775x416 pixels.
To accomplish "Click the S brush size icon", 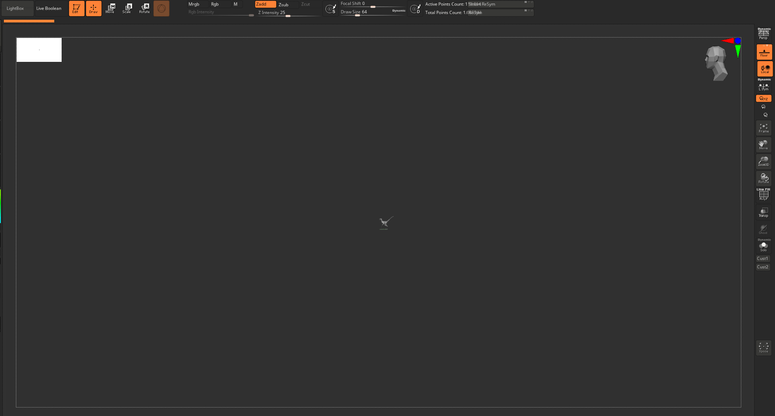I will [331, 9].
